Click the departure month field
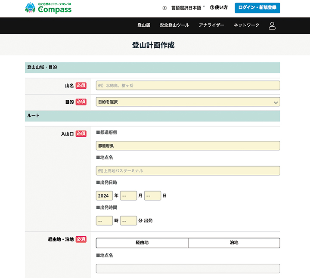The width and height of the screenshot is (310, 278). pos(128,196)
